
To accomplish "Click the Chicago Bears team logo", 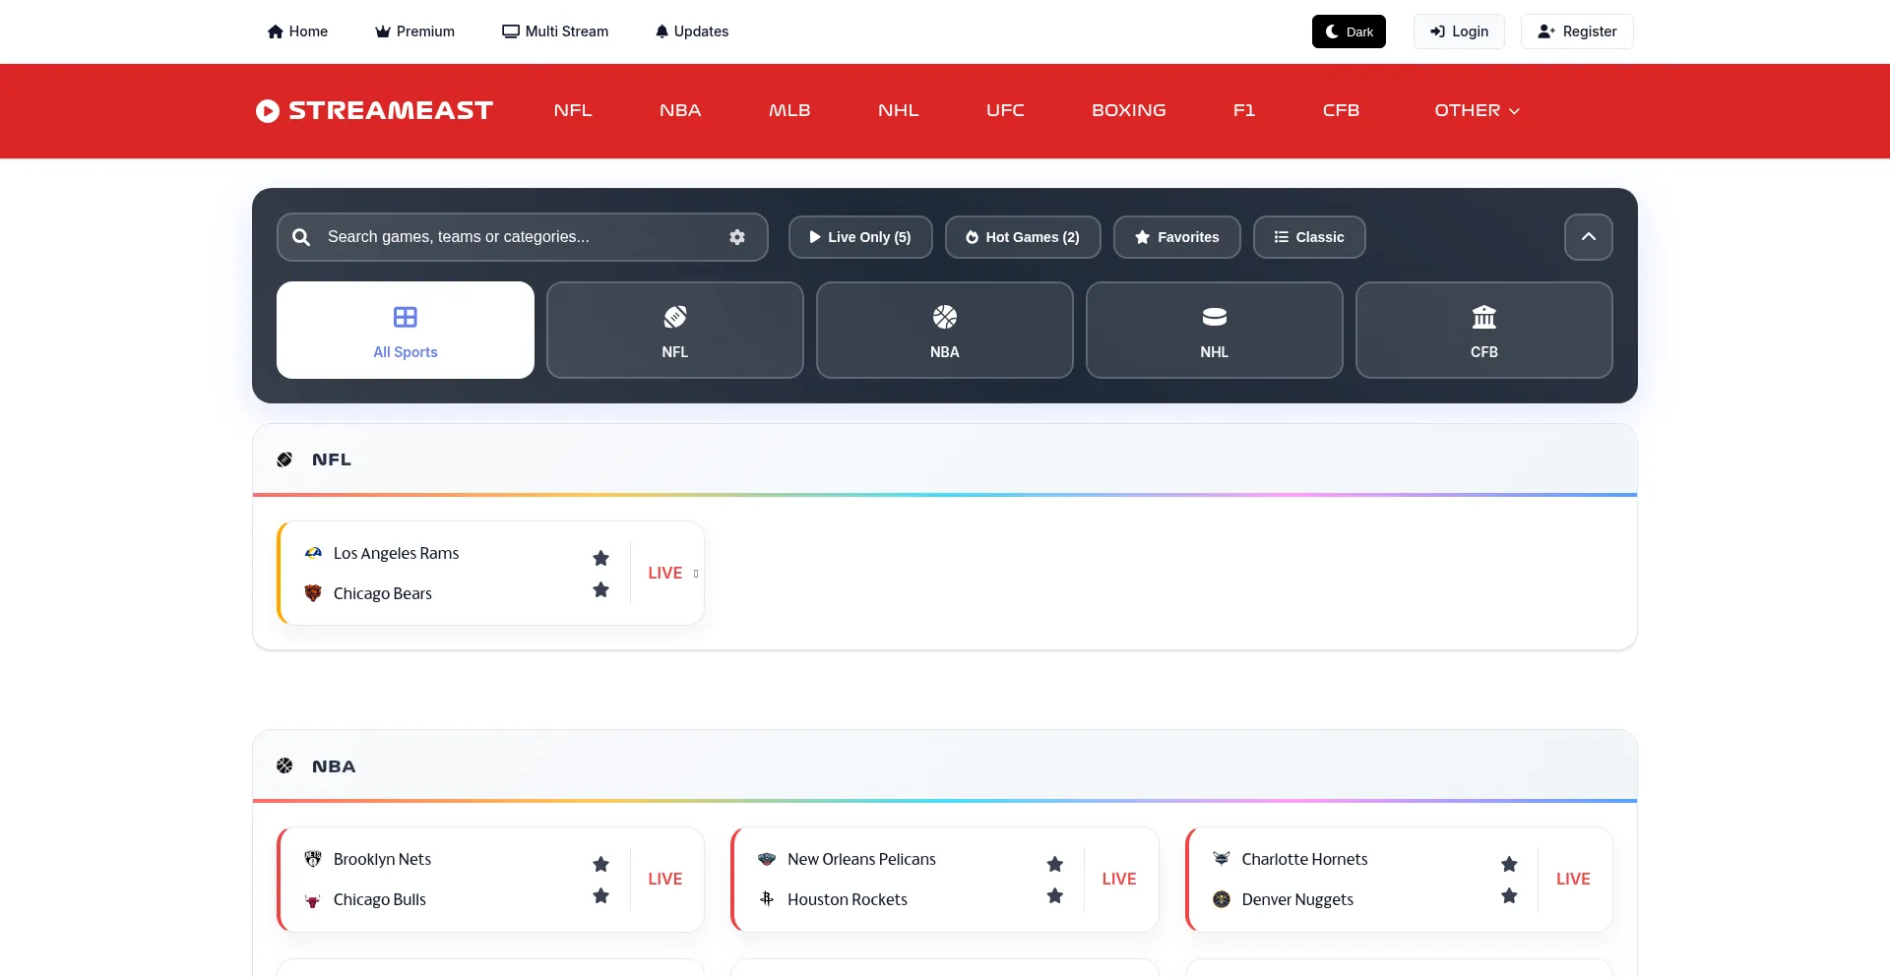I will click(313, 593).
